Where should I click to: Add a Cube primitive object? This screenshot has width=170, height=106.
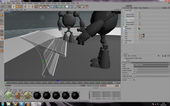(x=52, y=7)
